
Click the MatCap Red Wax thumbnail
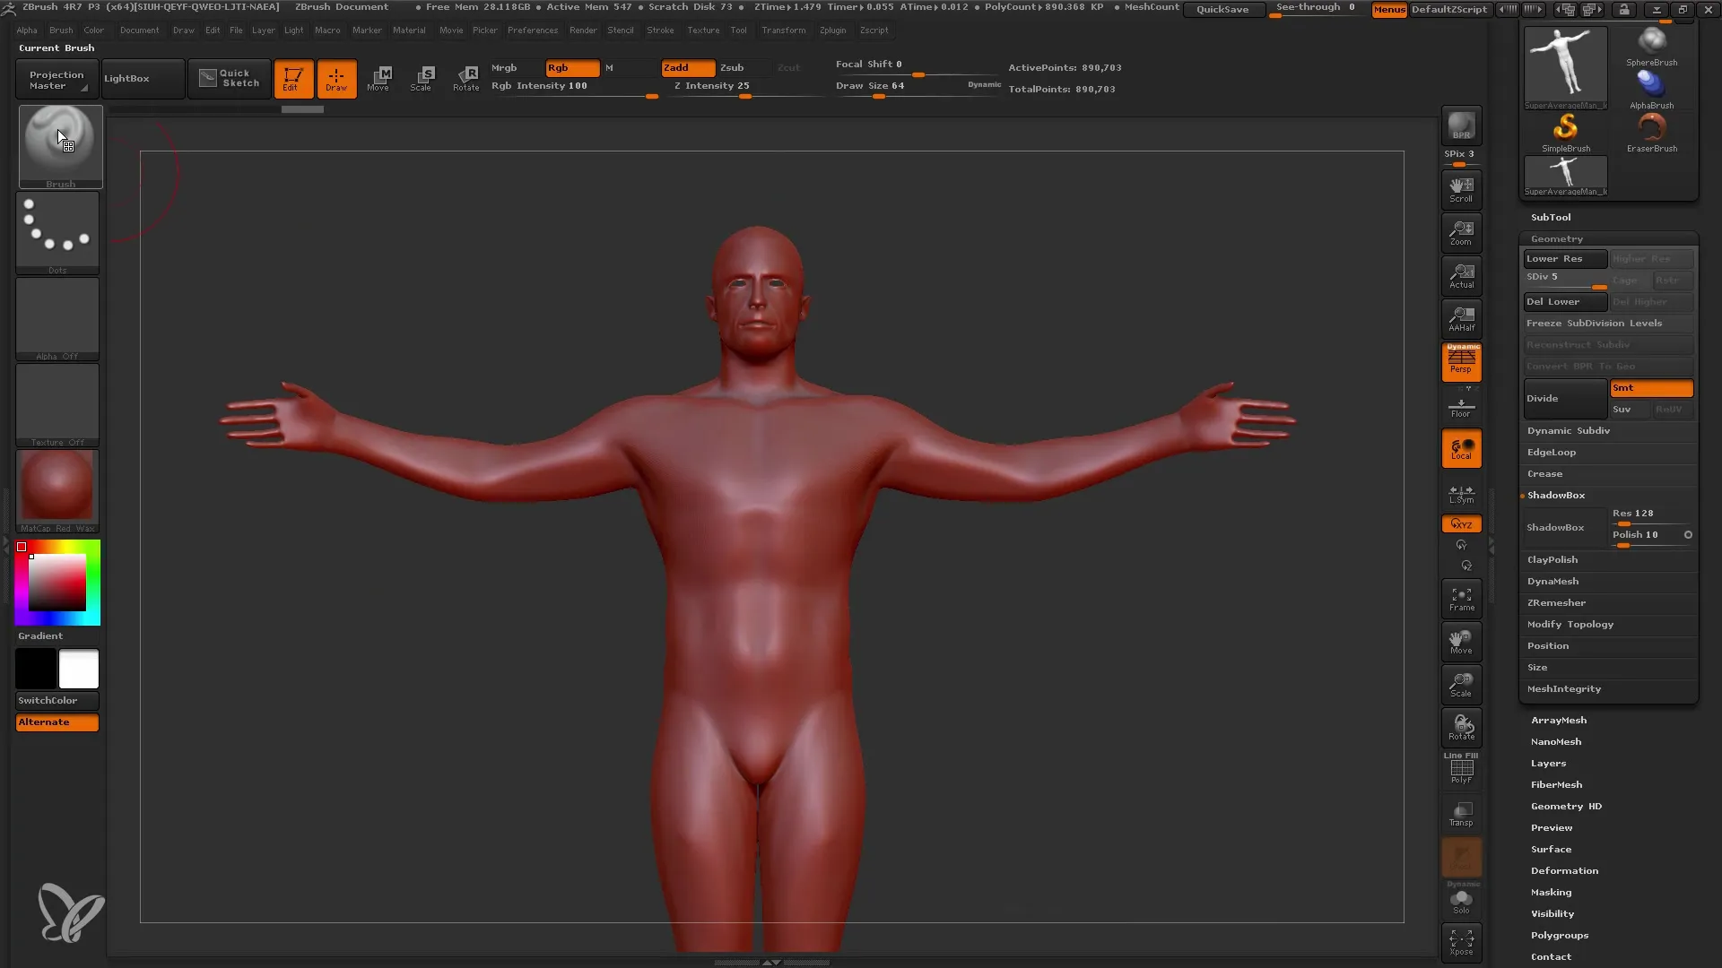coord(56,488)
